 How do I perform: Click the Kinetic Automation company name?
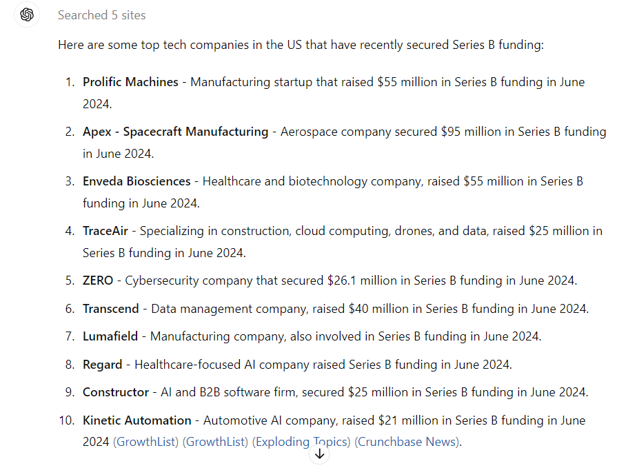(137, 420)
